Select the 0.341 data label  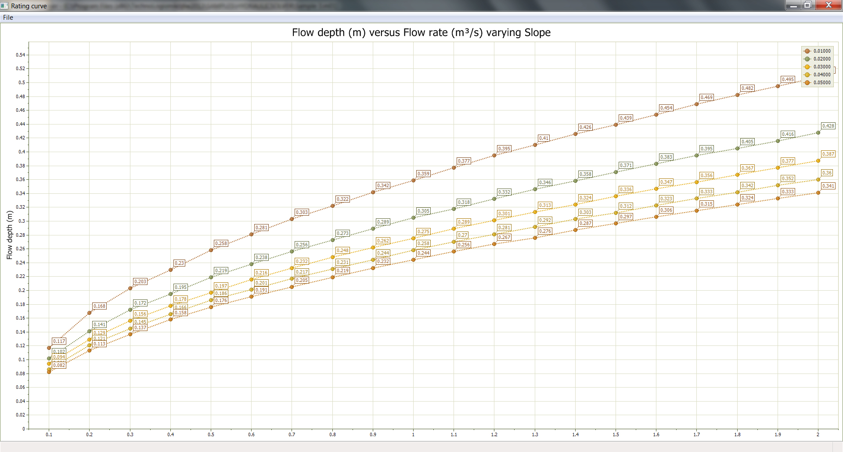(x=828, y=186)
